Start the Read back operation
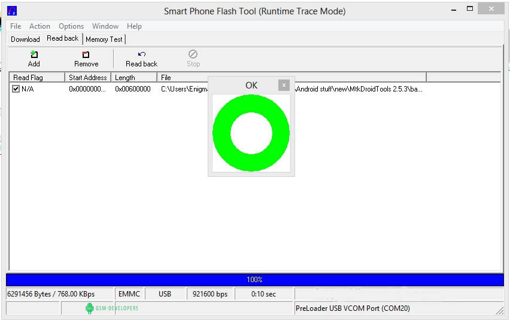 point(141,59)
